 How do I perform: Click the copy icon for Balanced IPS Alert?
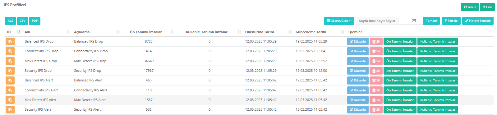tap(10, 80)
